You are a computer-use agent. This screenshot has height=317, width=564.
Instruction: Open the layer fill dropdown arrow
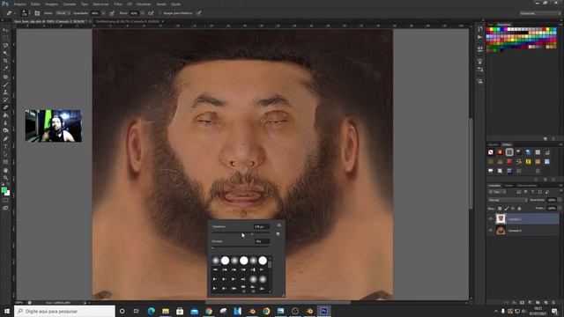click(x=559, y=209)
